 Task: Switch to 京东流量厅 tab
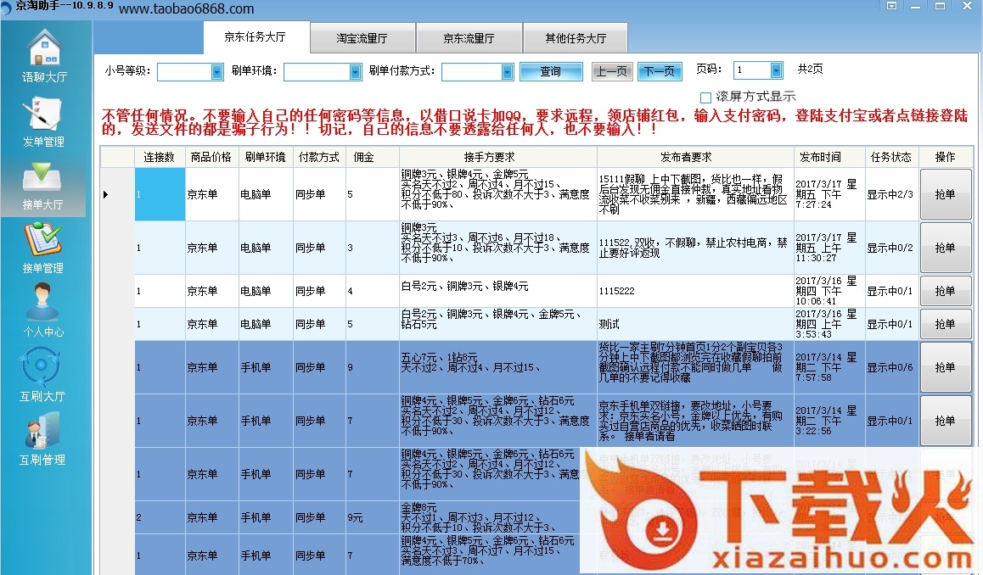469,38
